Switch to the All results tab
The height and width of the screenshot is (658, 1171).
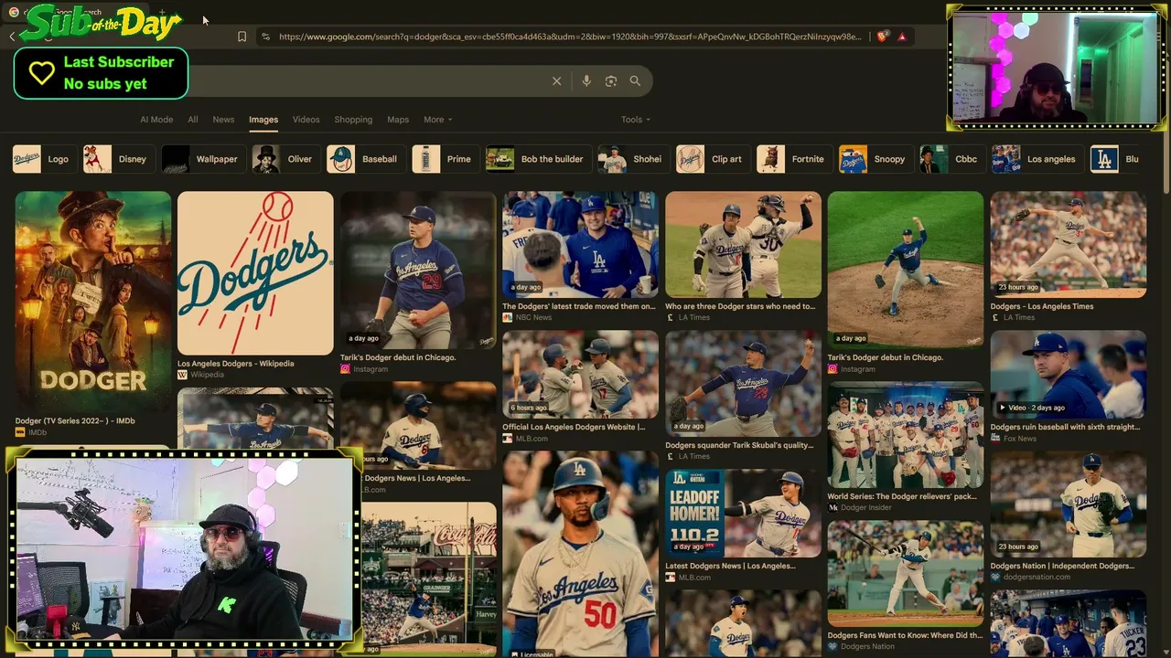pos(193,120)
